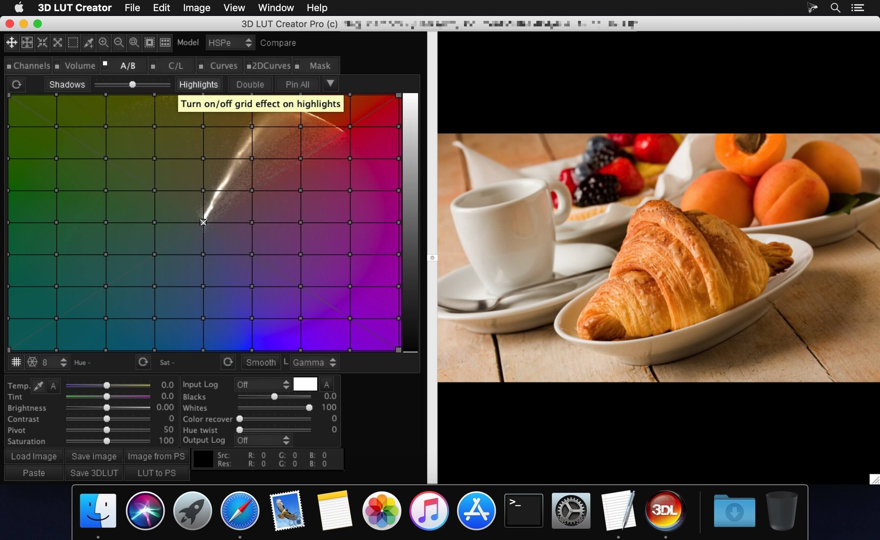Click the Load Image button
Viewport: 880px width, 540px height.
click(34, 457)
